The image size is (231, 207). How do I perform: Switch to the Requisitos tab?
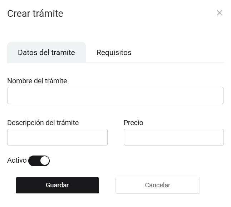click(x=114, y=53)
